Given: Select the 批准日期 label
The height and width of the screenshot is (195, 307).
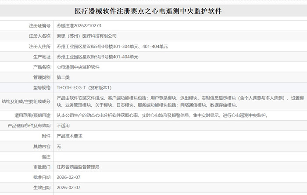Looking at the screenshot, I should (42, 177).
